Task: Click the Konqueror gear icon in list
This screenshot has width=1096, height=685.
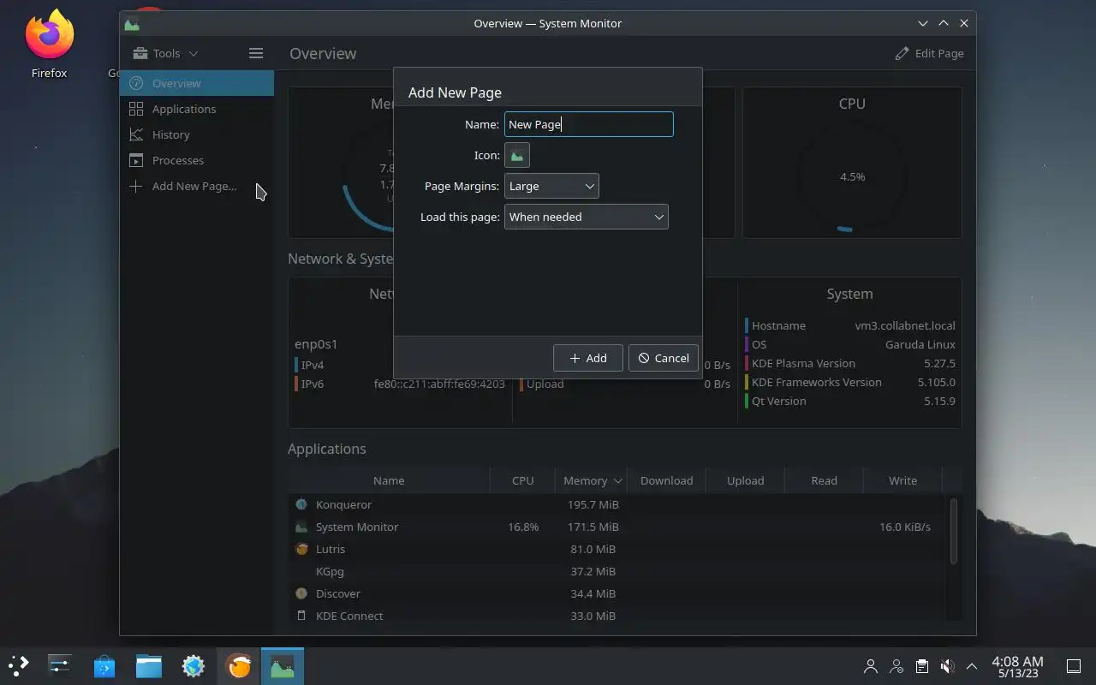Action: tap(301, 504)
